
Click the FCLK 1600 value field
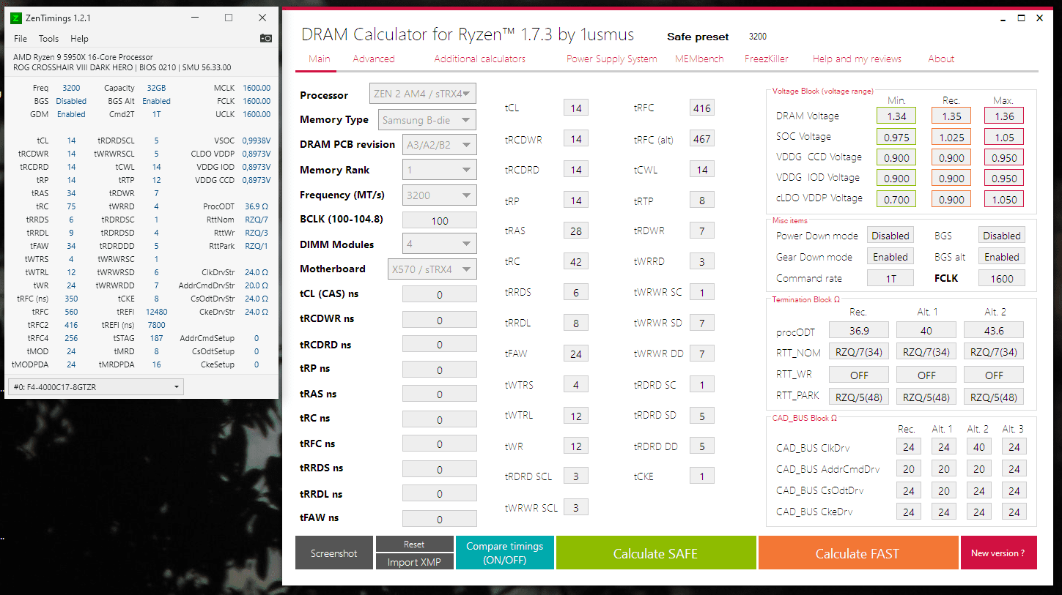click(x=1002, y=278)
